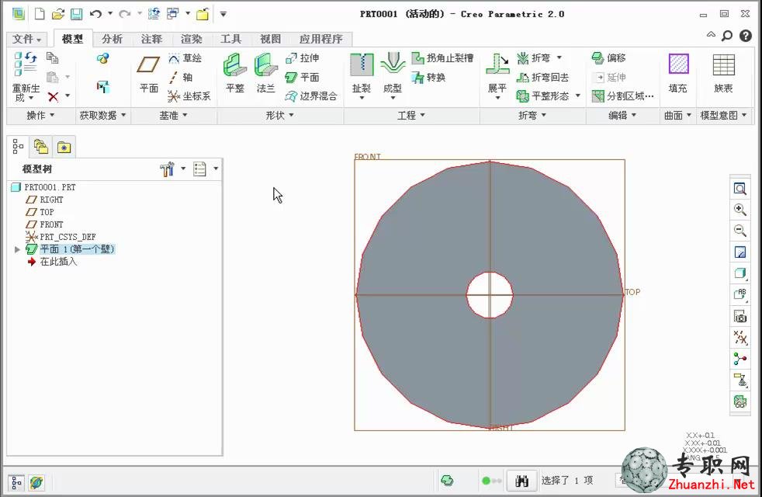Toggle annotation display (AB icon)
This screenshot has width=762, height=497.
739,294
